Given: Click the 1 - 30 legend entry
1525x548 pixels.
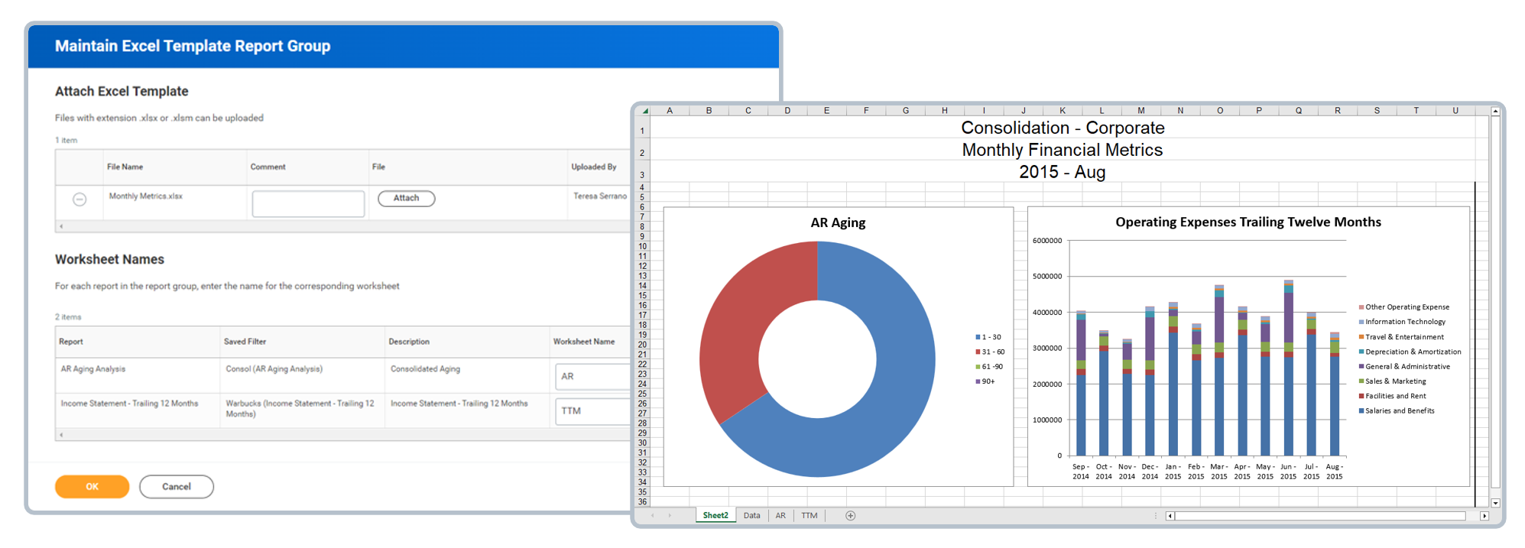Looking at the screenshot, I should (988, 337).
